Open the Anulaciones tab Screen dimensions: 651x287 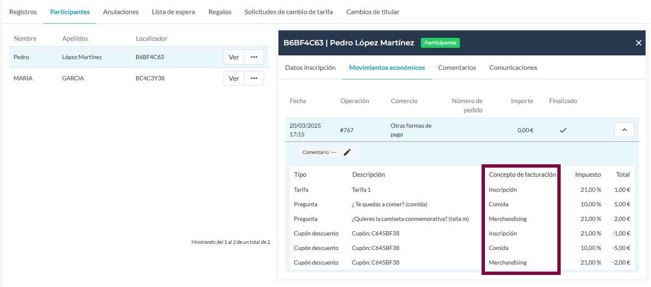[x=121, y=12]
